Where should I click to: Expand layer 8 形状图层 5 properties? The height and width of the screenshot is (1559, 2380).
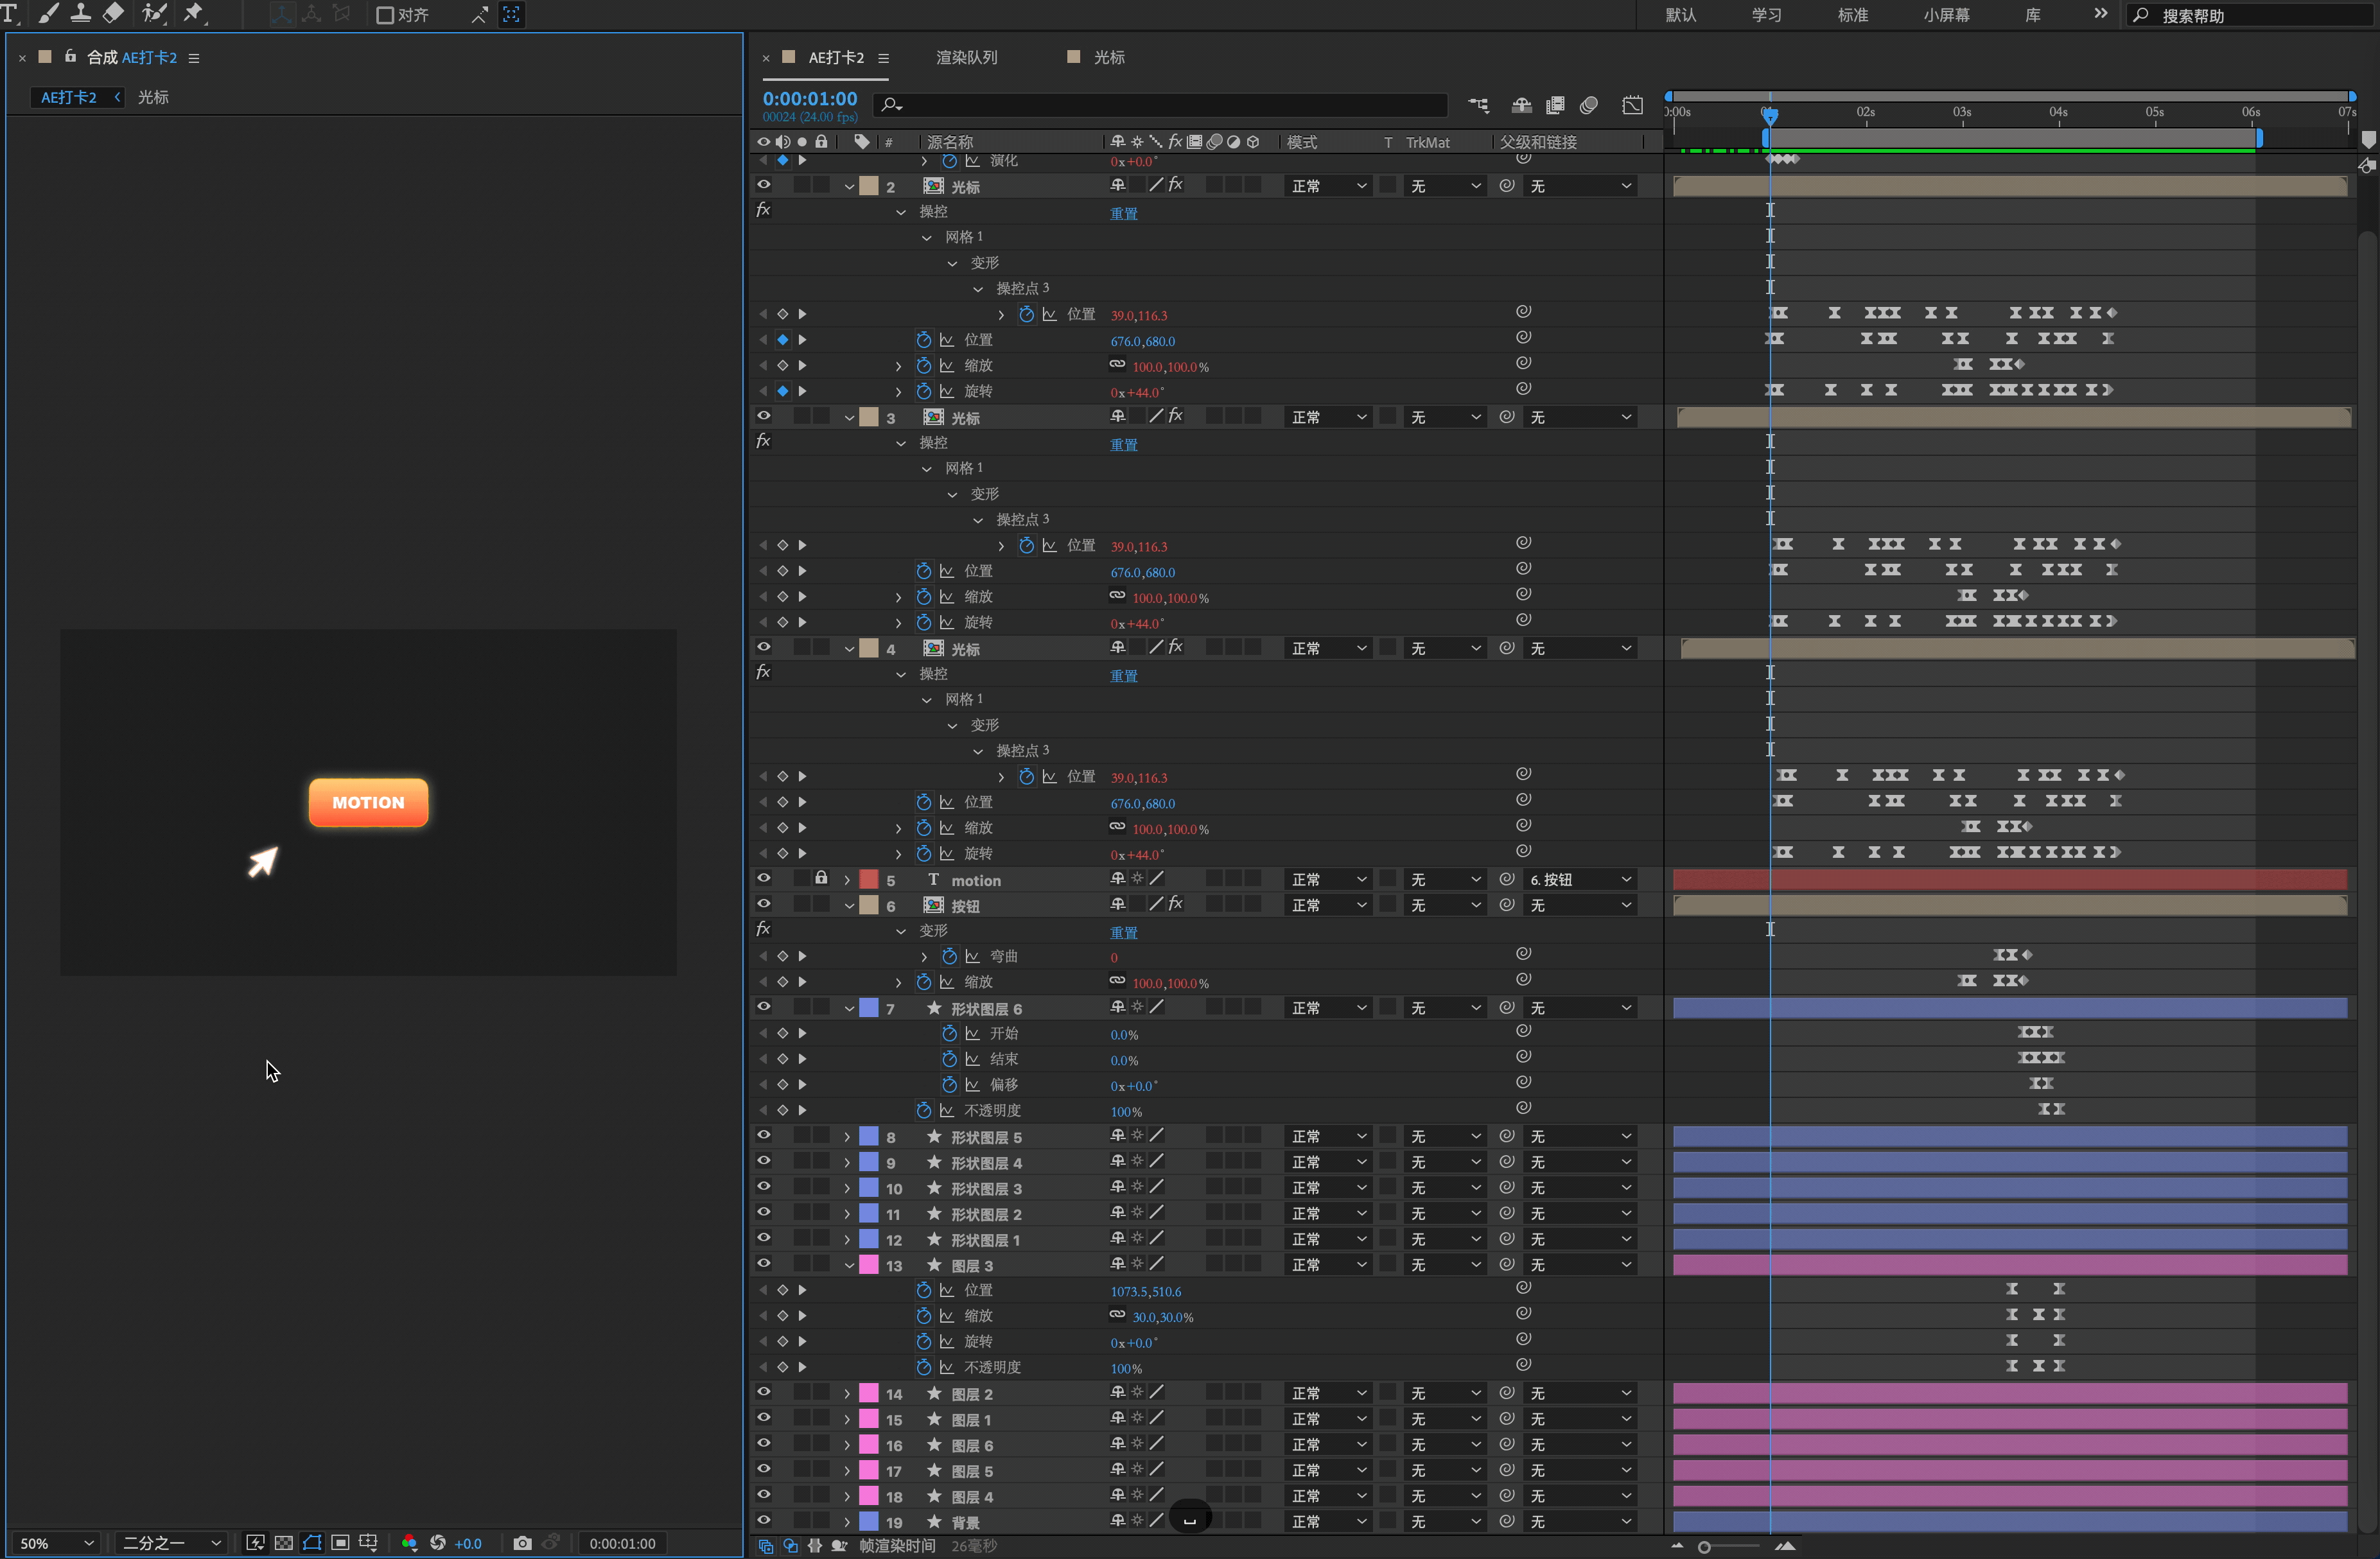point(847,1137)
